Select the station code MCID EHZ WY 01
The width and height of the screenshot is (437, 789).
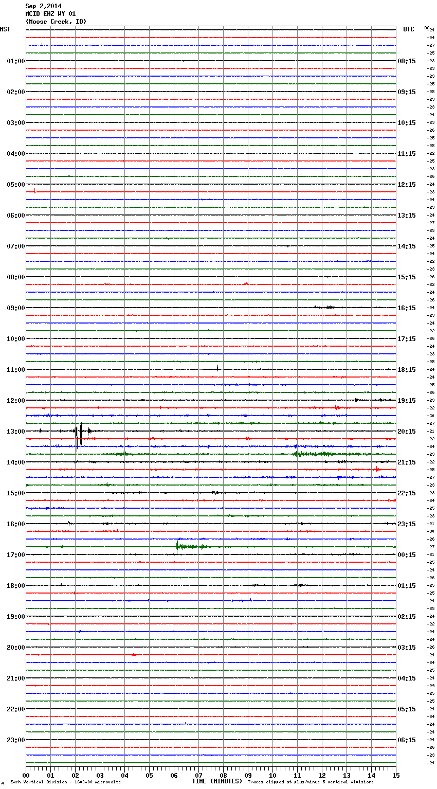50,14
